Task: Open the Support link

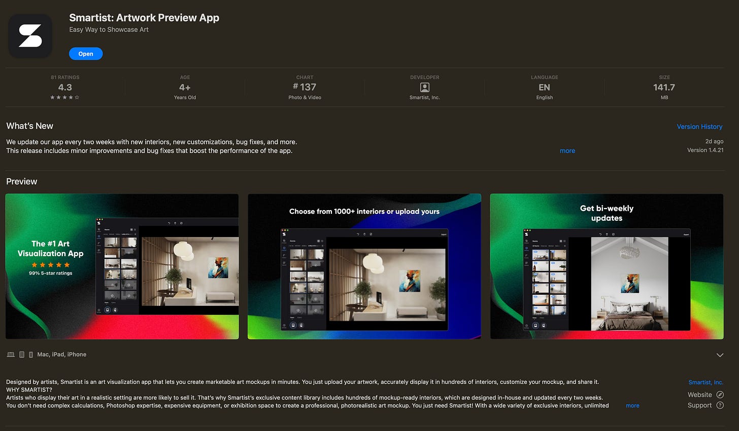Action: point(700,405)
